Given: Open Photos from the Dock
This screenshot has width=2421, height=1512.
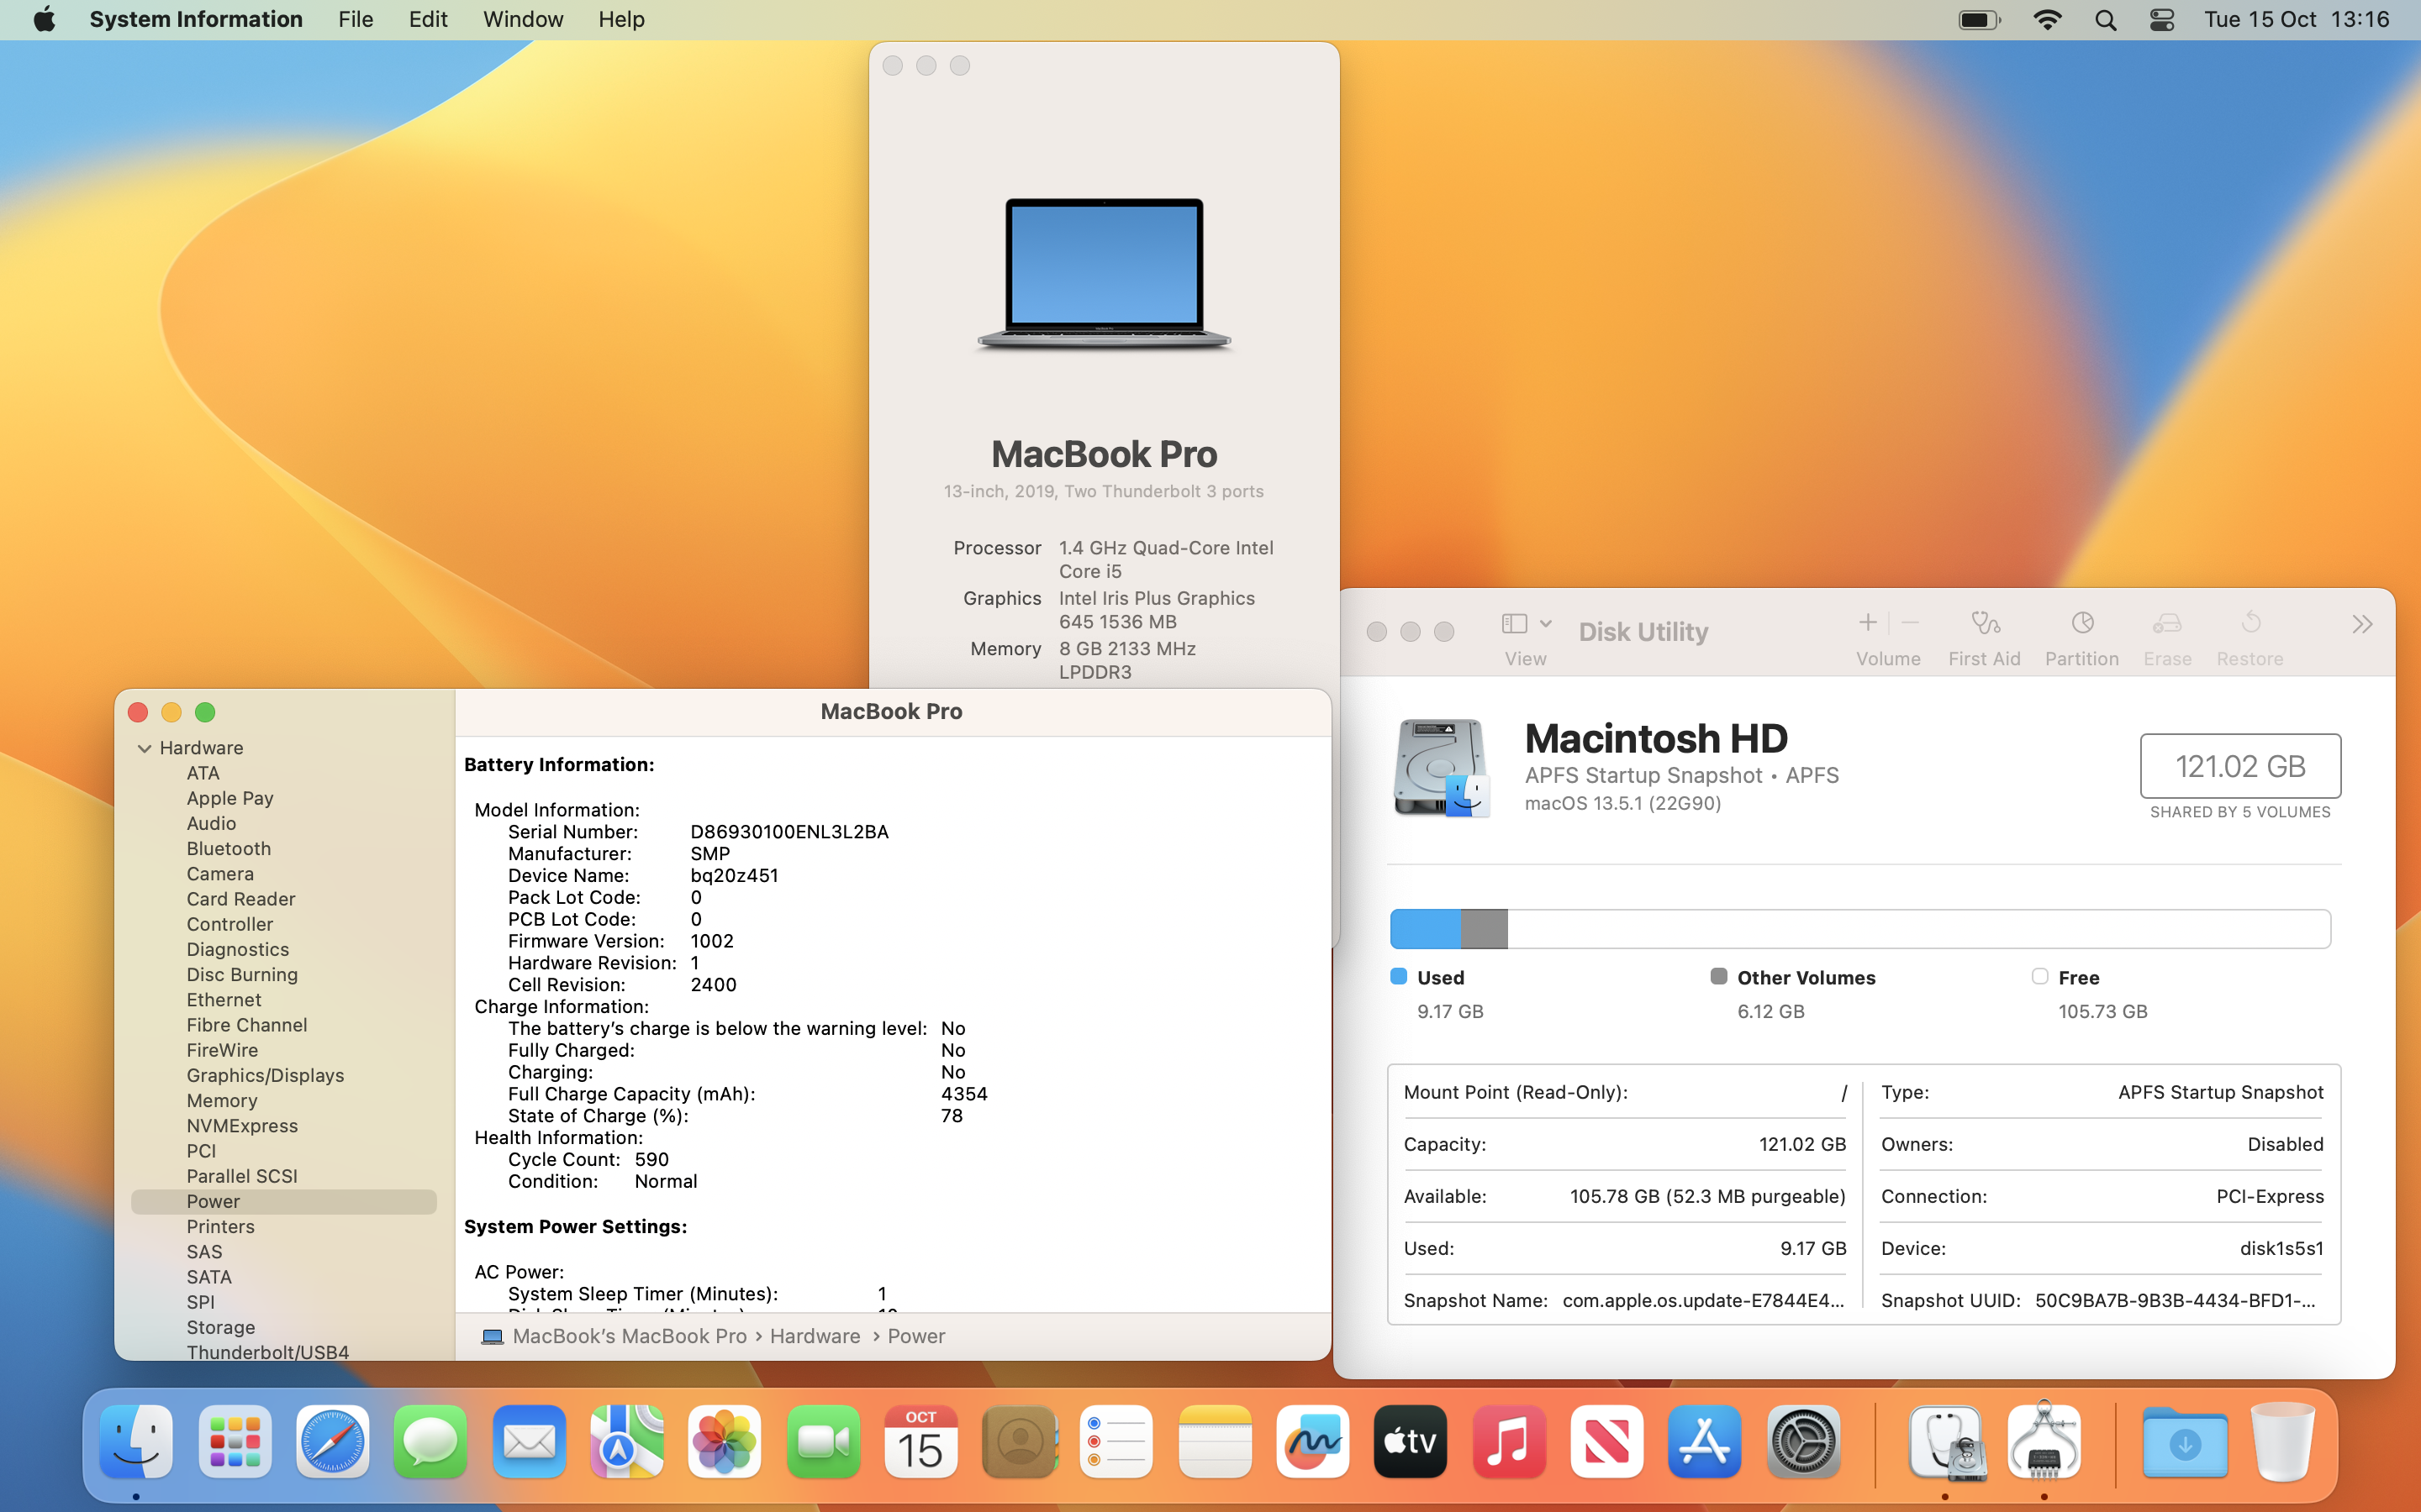Looking at the screenshot, I should pos(725,1441).
